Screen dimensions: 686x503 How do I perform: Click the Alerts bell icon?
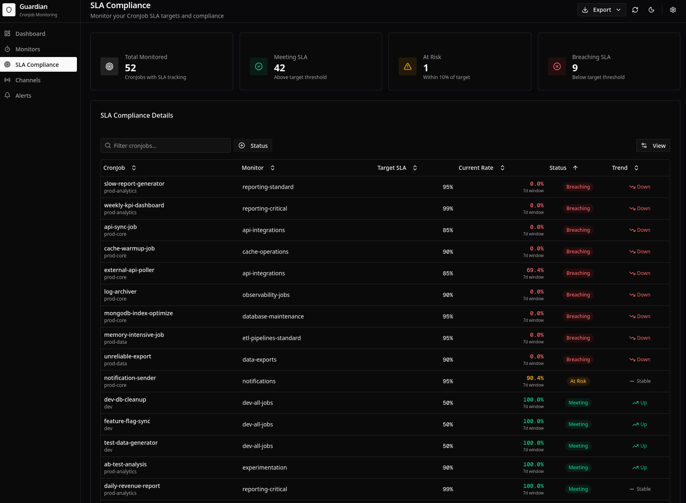pos(7,95)
